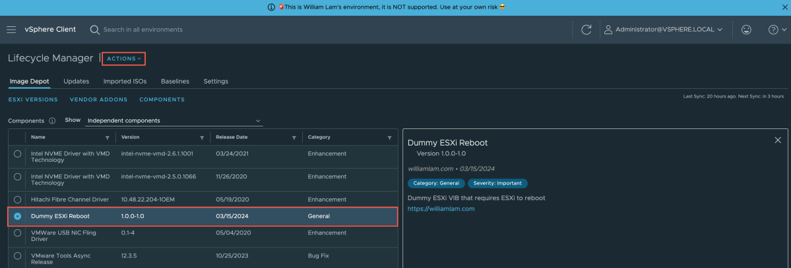
Task: Select Intel NVME Driver 2.5.0.1066 radio button
Action: coord(18,177)
